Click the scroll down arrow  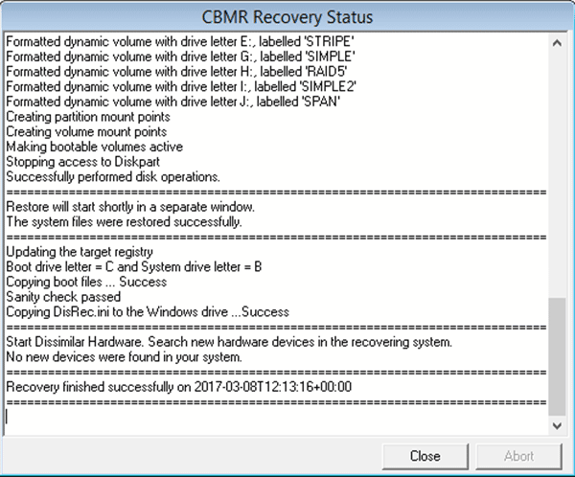pos(557,425)
